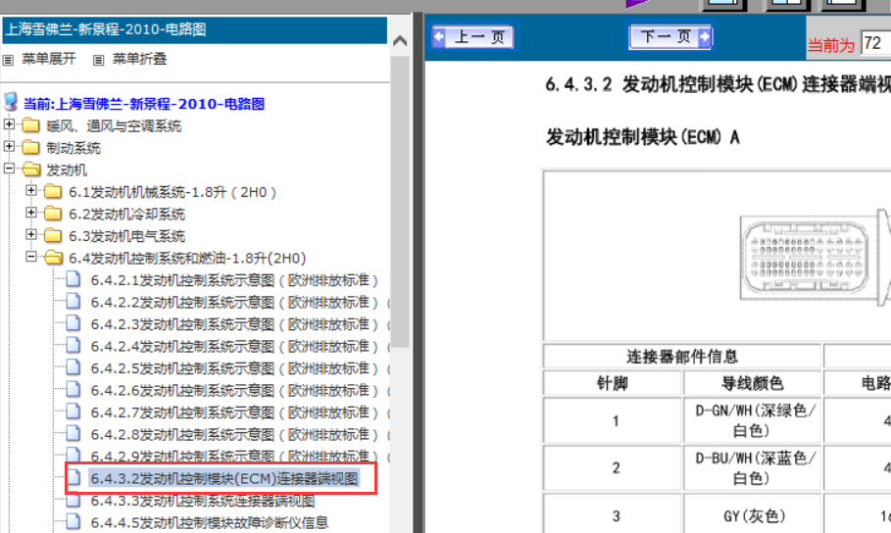Click the 菜单折叠 list icon
This screenshot has width=891, height=533.
click(x=98, y=60)
